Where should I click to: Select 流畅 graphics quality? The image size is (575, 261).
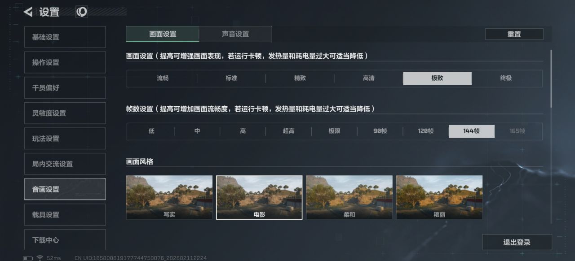[x=163, y=78]
